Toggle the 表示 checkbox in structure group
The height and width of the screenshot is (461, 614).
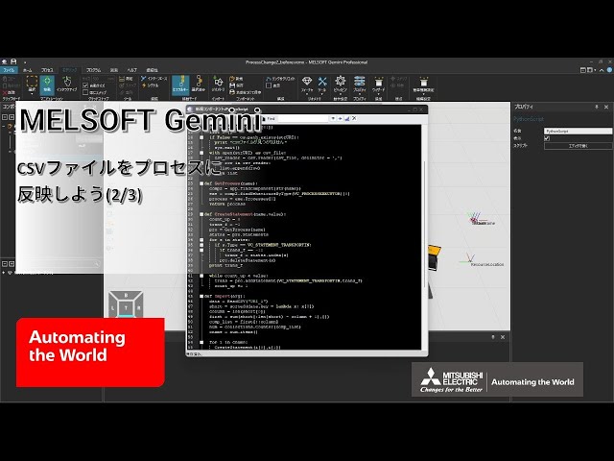(269, 85)
